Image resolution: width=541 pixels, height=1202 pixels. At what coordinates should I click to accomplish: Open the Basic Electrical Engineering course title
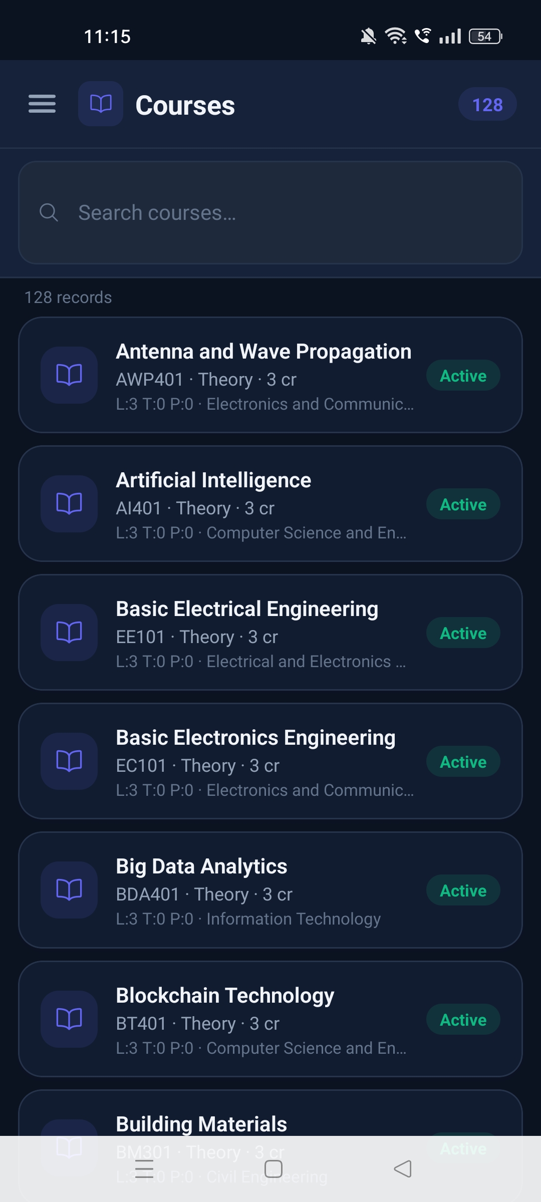[247, 609]
